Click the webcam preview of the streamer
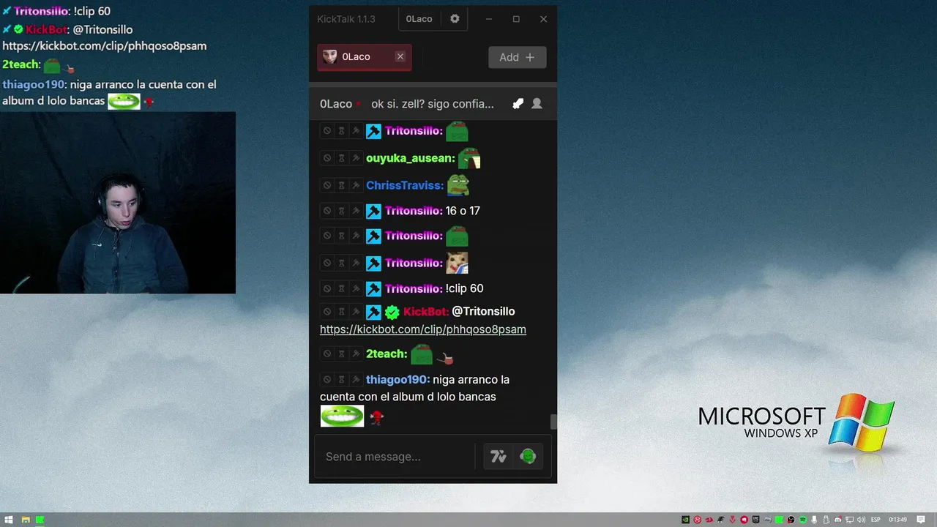The image size is (937, 527). point(118,203)
